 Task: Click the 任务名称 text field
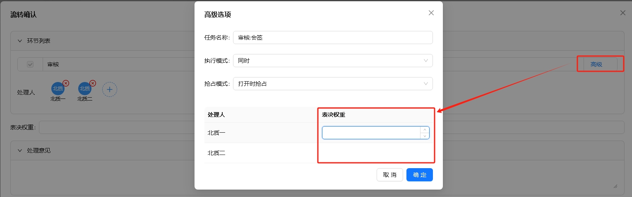pyautogui.click(x=332, y=38)
